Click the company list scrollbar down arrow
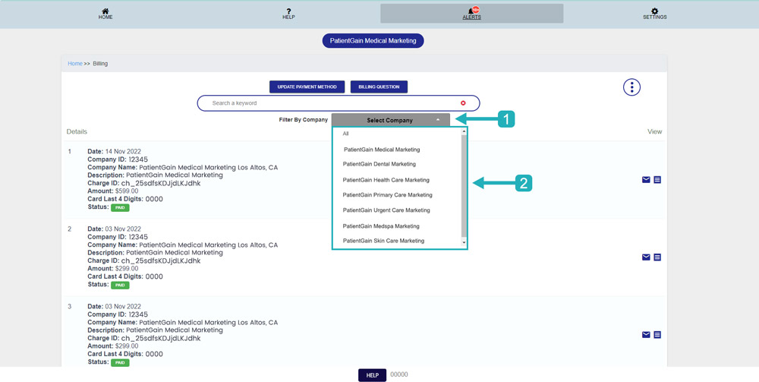759x382 pixels. point(465,242)
